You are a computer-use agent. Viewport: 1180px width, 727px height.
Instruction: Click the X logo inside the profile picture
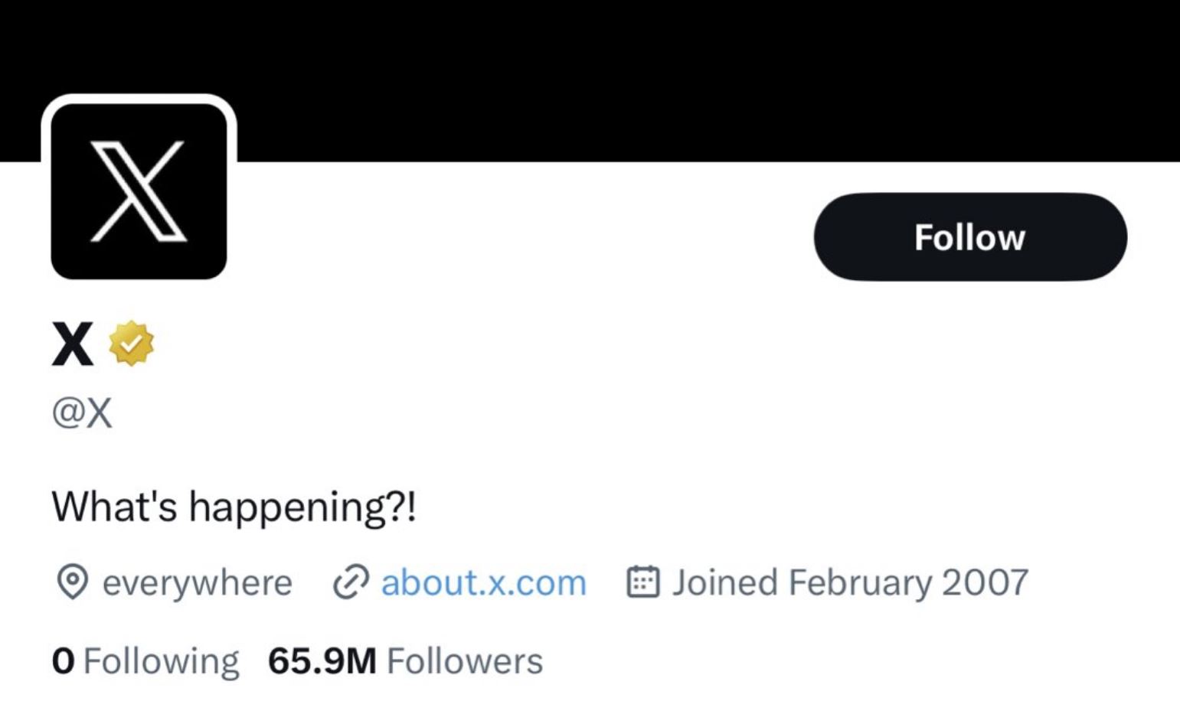[138, 191]
